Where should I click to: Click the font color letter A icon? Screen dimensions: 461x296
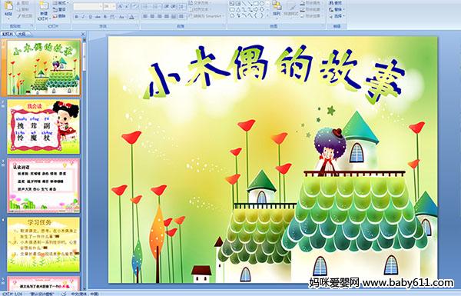point(131,17)
